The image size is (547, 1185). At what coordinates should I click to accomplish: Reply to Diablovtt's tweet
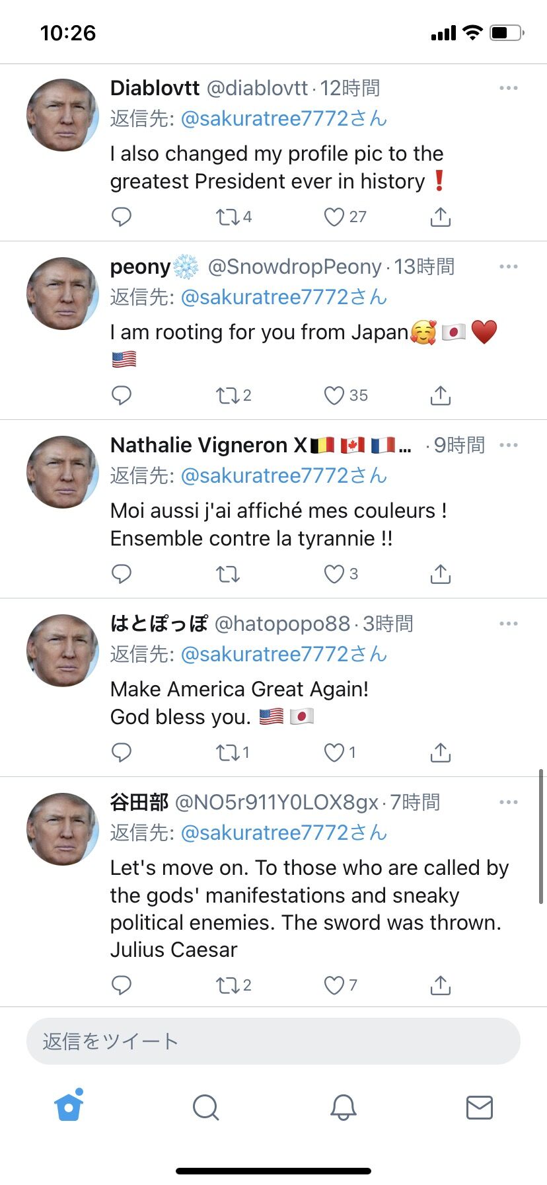(122, 217)
